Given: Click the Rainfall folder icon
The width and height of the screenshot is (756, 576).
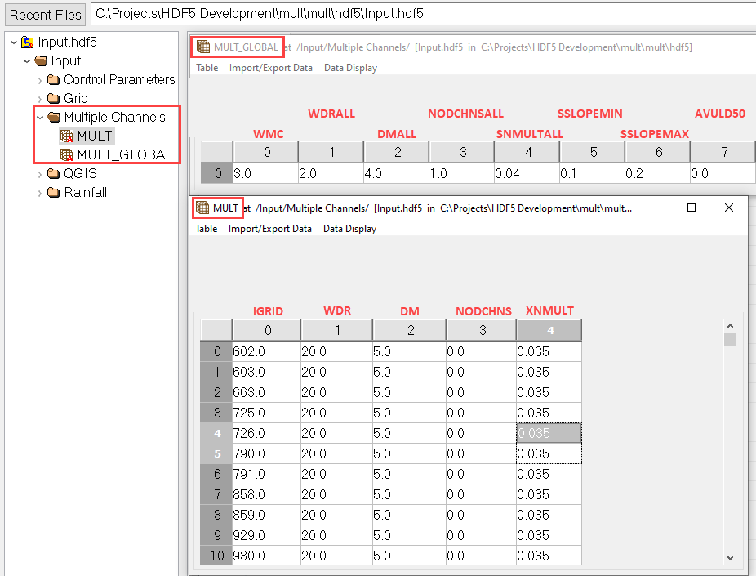Looking at the screenshot, I should click(54, 192).
